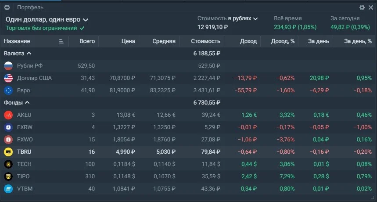Select the AKEU ticker
This screenshot has width=377, height=202.
24,115
